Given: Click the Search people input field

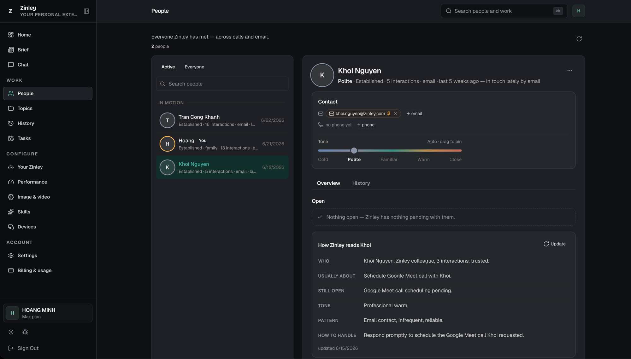Looking at the screenshot, I should coord(222,84).
